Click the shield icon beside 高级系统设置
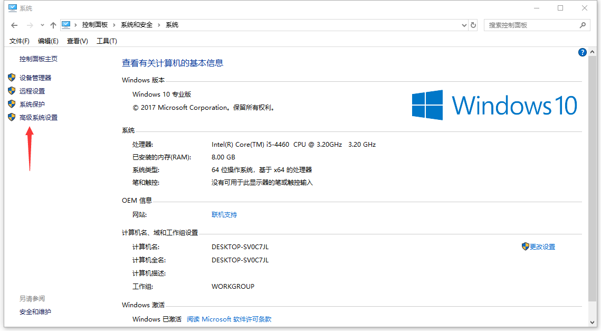The width and height of the screenshot is (601, 331). click(x=12, y=117)
